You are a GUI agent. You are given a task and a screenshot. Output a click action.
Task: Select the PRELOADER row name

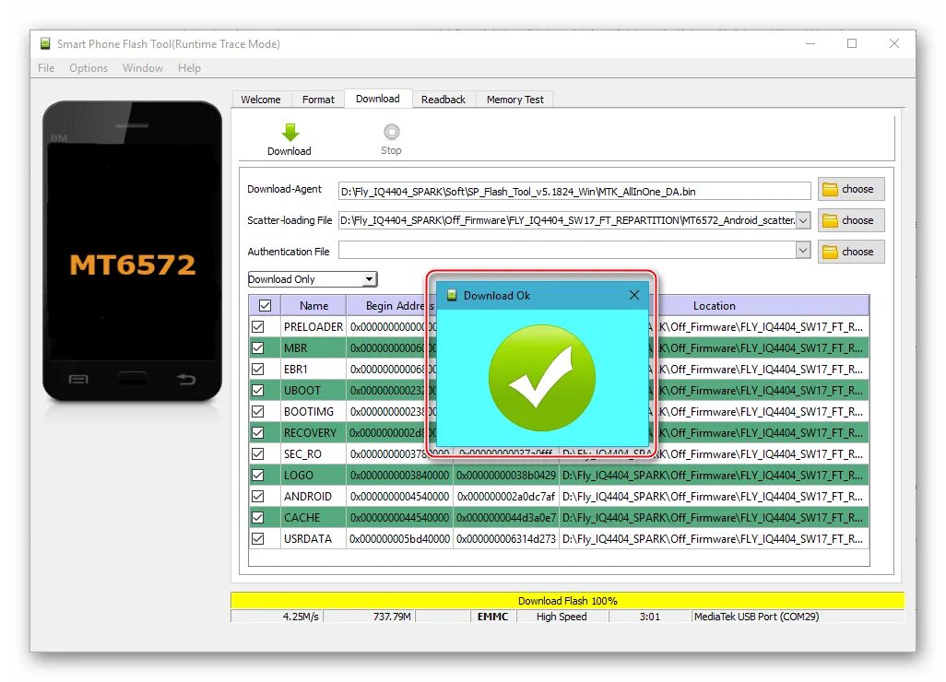[x=313, y=327]
